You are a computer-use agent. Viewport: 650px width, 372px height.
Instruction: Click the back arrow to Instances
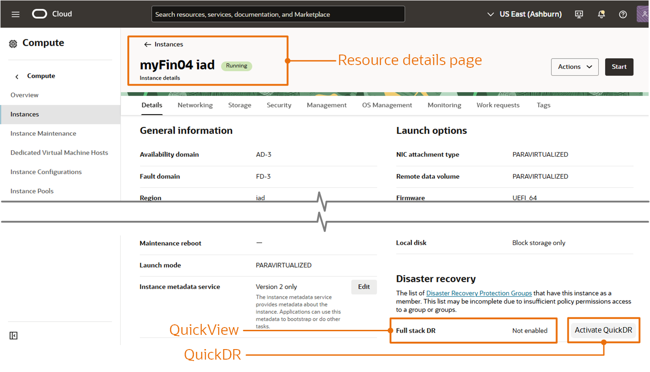point(147,44)
